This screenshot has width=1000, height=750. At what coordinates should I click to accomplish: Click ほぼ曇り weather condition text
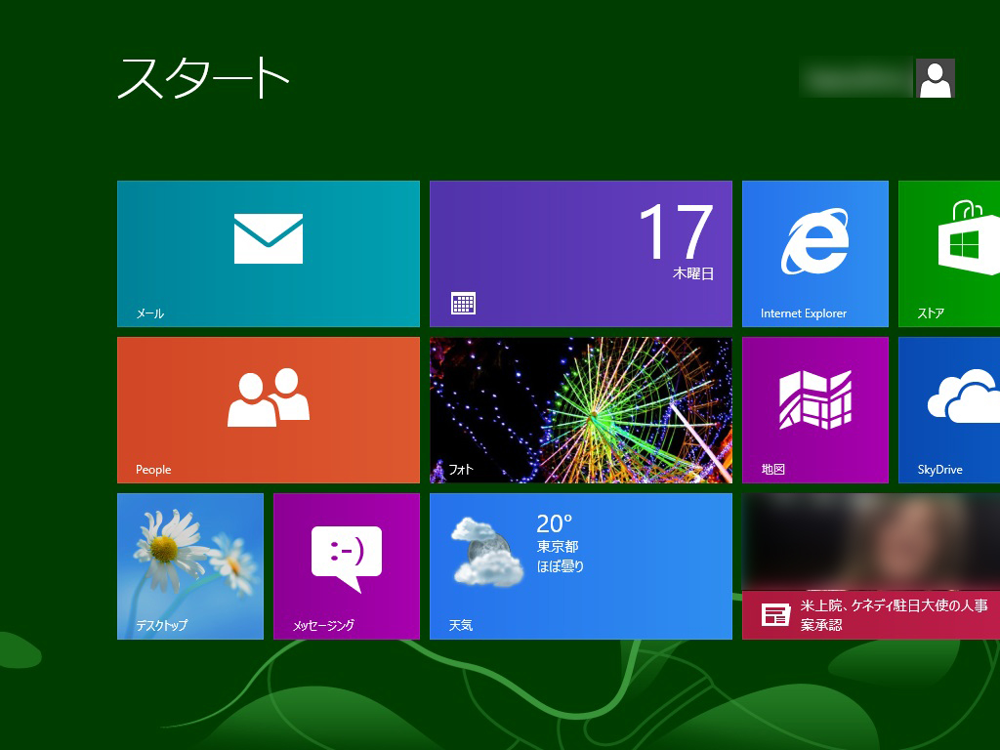pyautogui.click(x=560, y=566)
